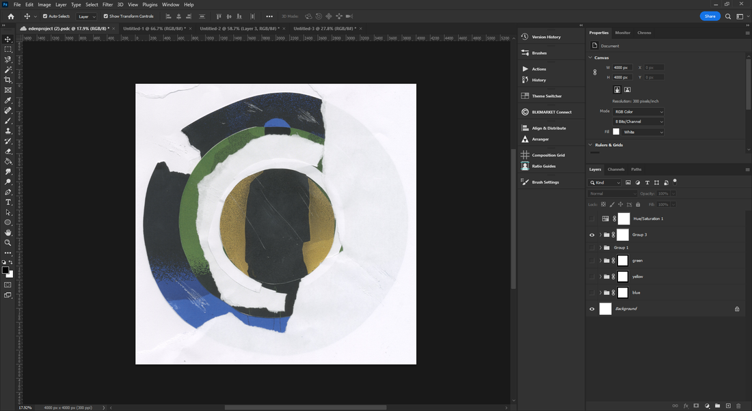752x411 pixels.
Task: Switch to the Untitled-1 document tab
Action: pyautogui.click(x=154, y=29)
